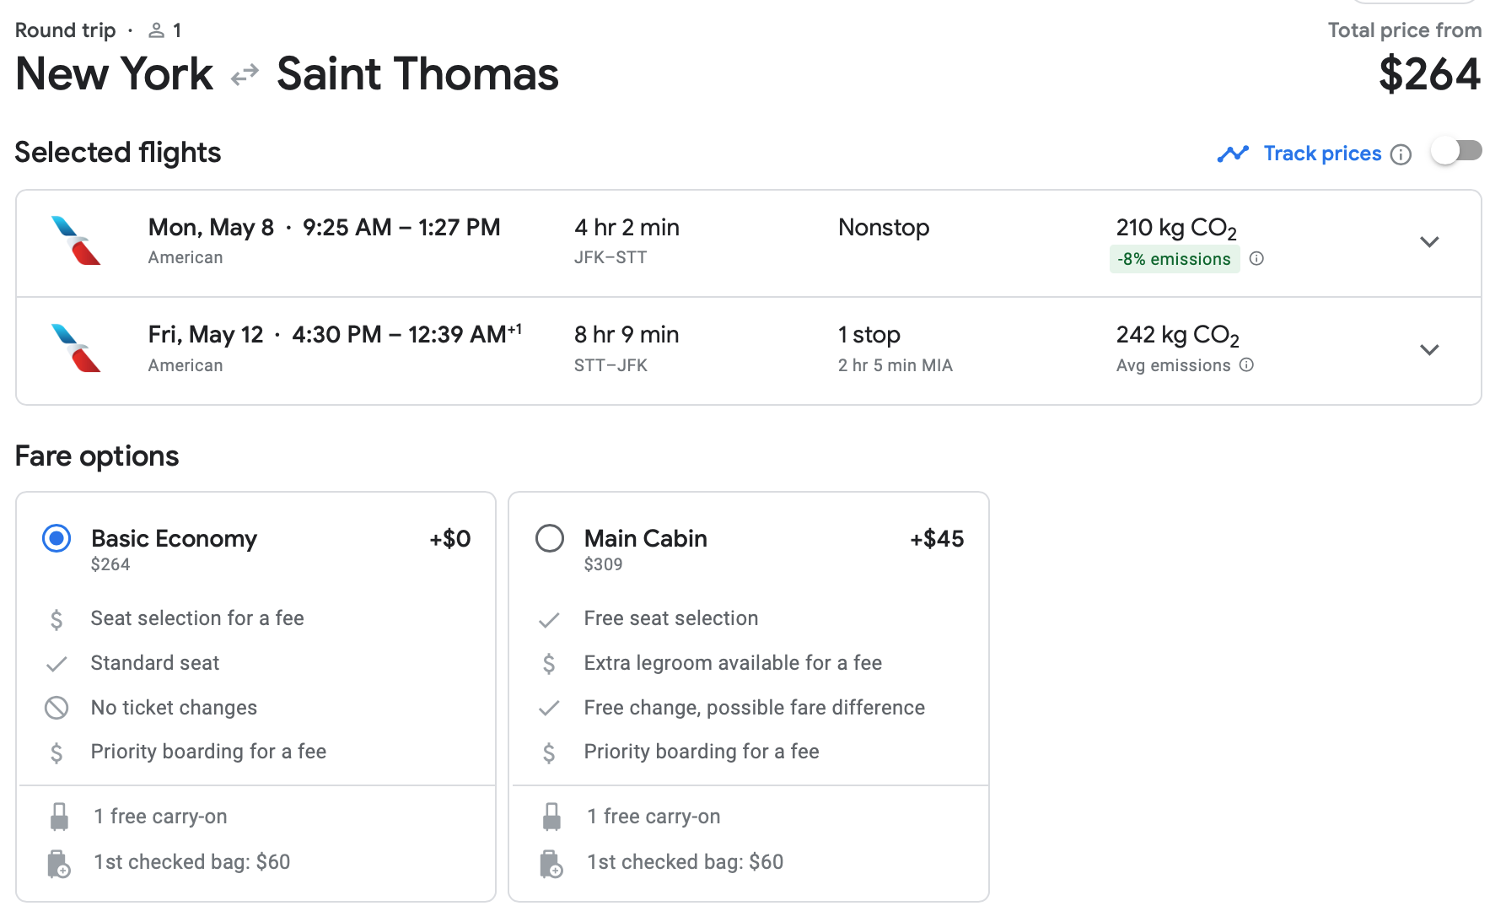The image size is (1506, 906).
Task: Click American Airlines logo on May 12 flight
Action: [76, 348]
